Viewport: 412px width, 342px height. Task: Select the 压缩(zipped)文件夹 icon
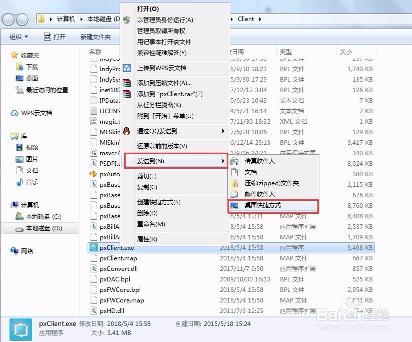234,183
